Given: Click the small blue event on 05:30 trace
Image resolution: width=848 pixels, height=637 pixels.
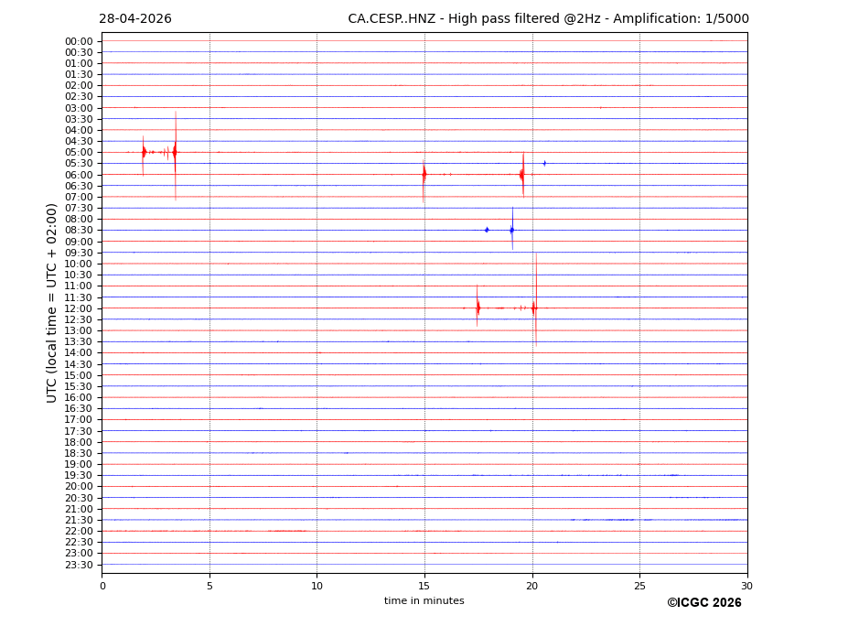Looking at the screenshot, I should (544, 163).
